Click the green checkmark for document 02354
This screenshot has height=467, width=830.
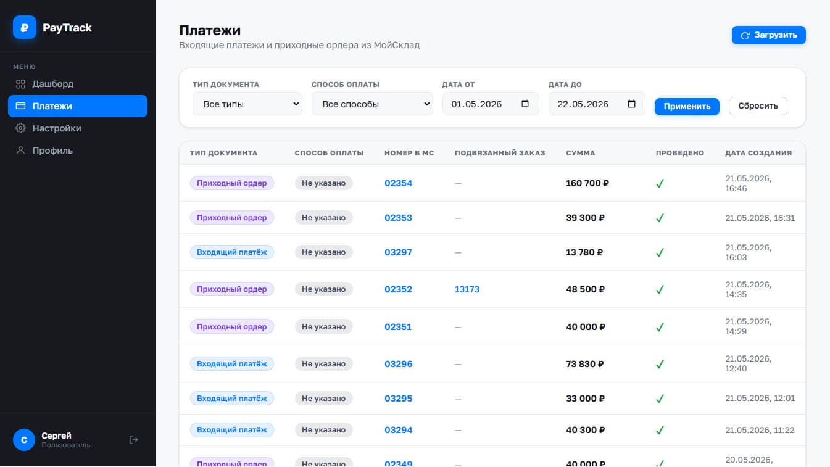pos(660,183)
